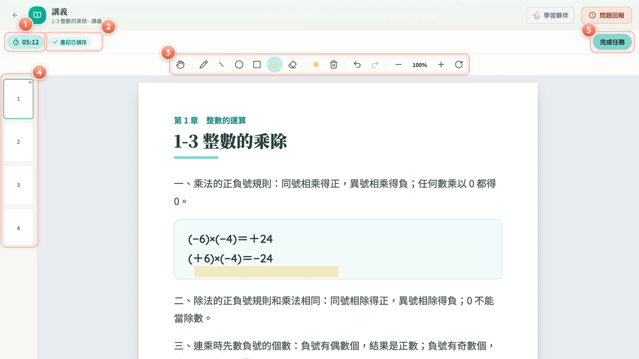The width and height of the screenshot is (639, 359).
Task: Click the equation (+6)×(−4)=−24
Action: point(230,258)
